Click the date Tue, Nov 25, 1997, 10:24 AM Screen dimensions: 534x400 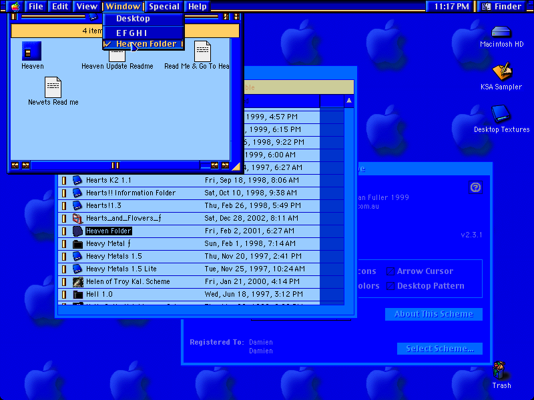[255, 269]
